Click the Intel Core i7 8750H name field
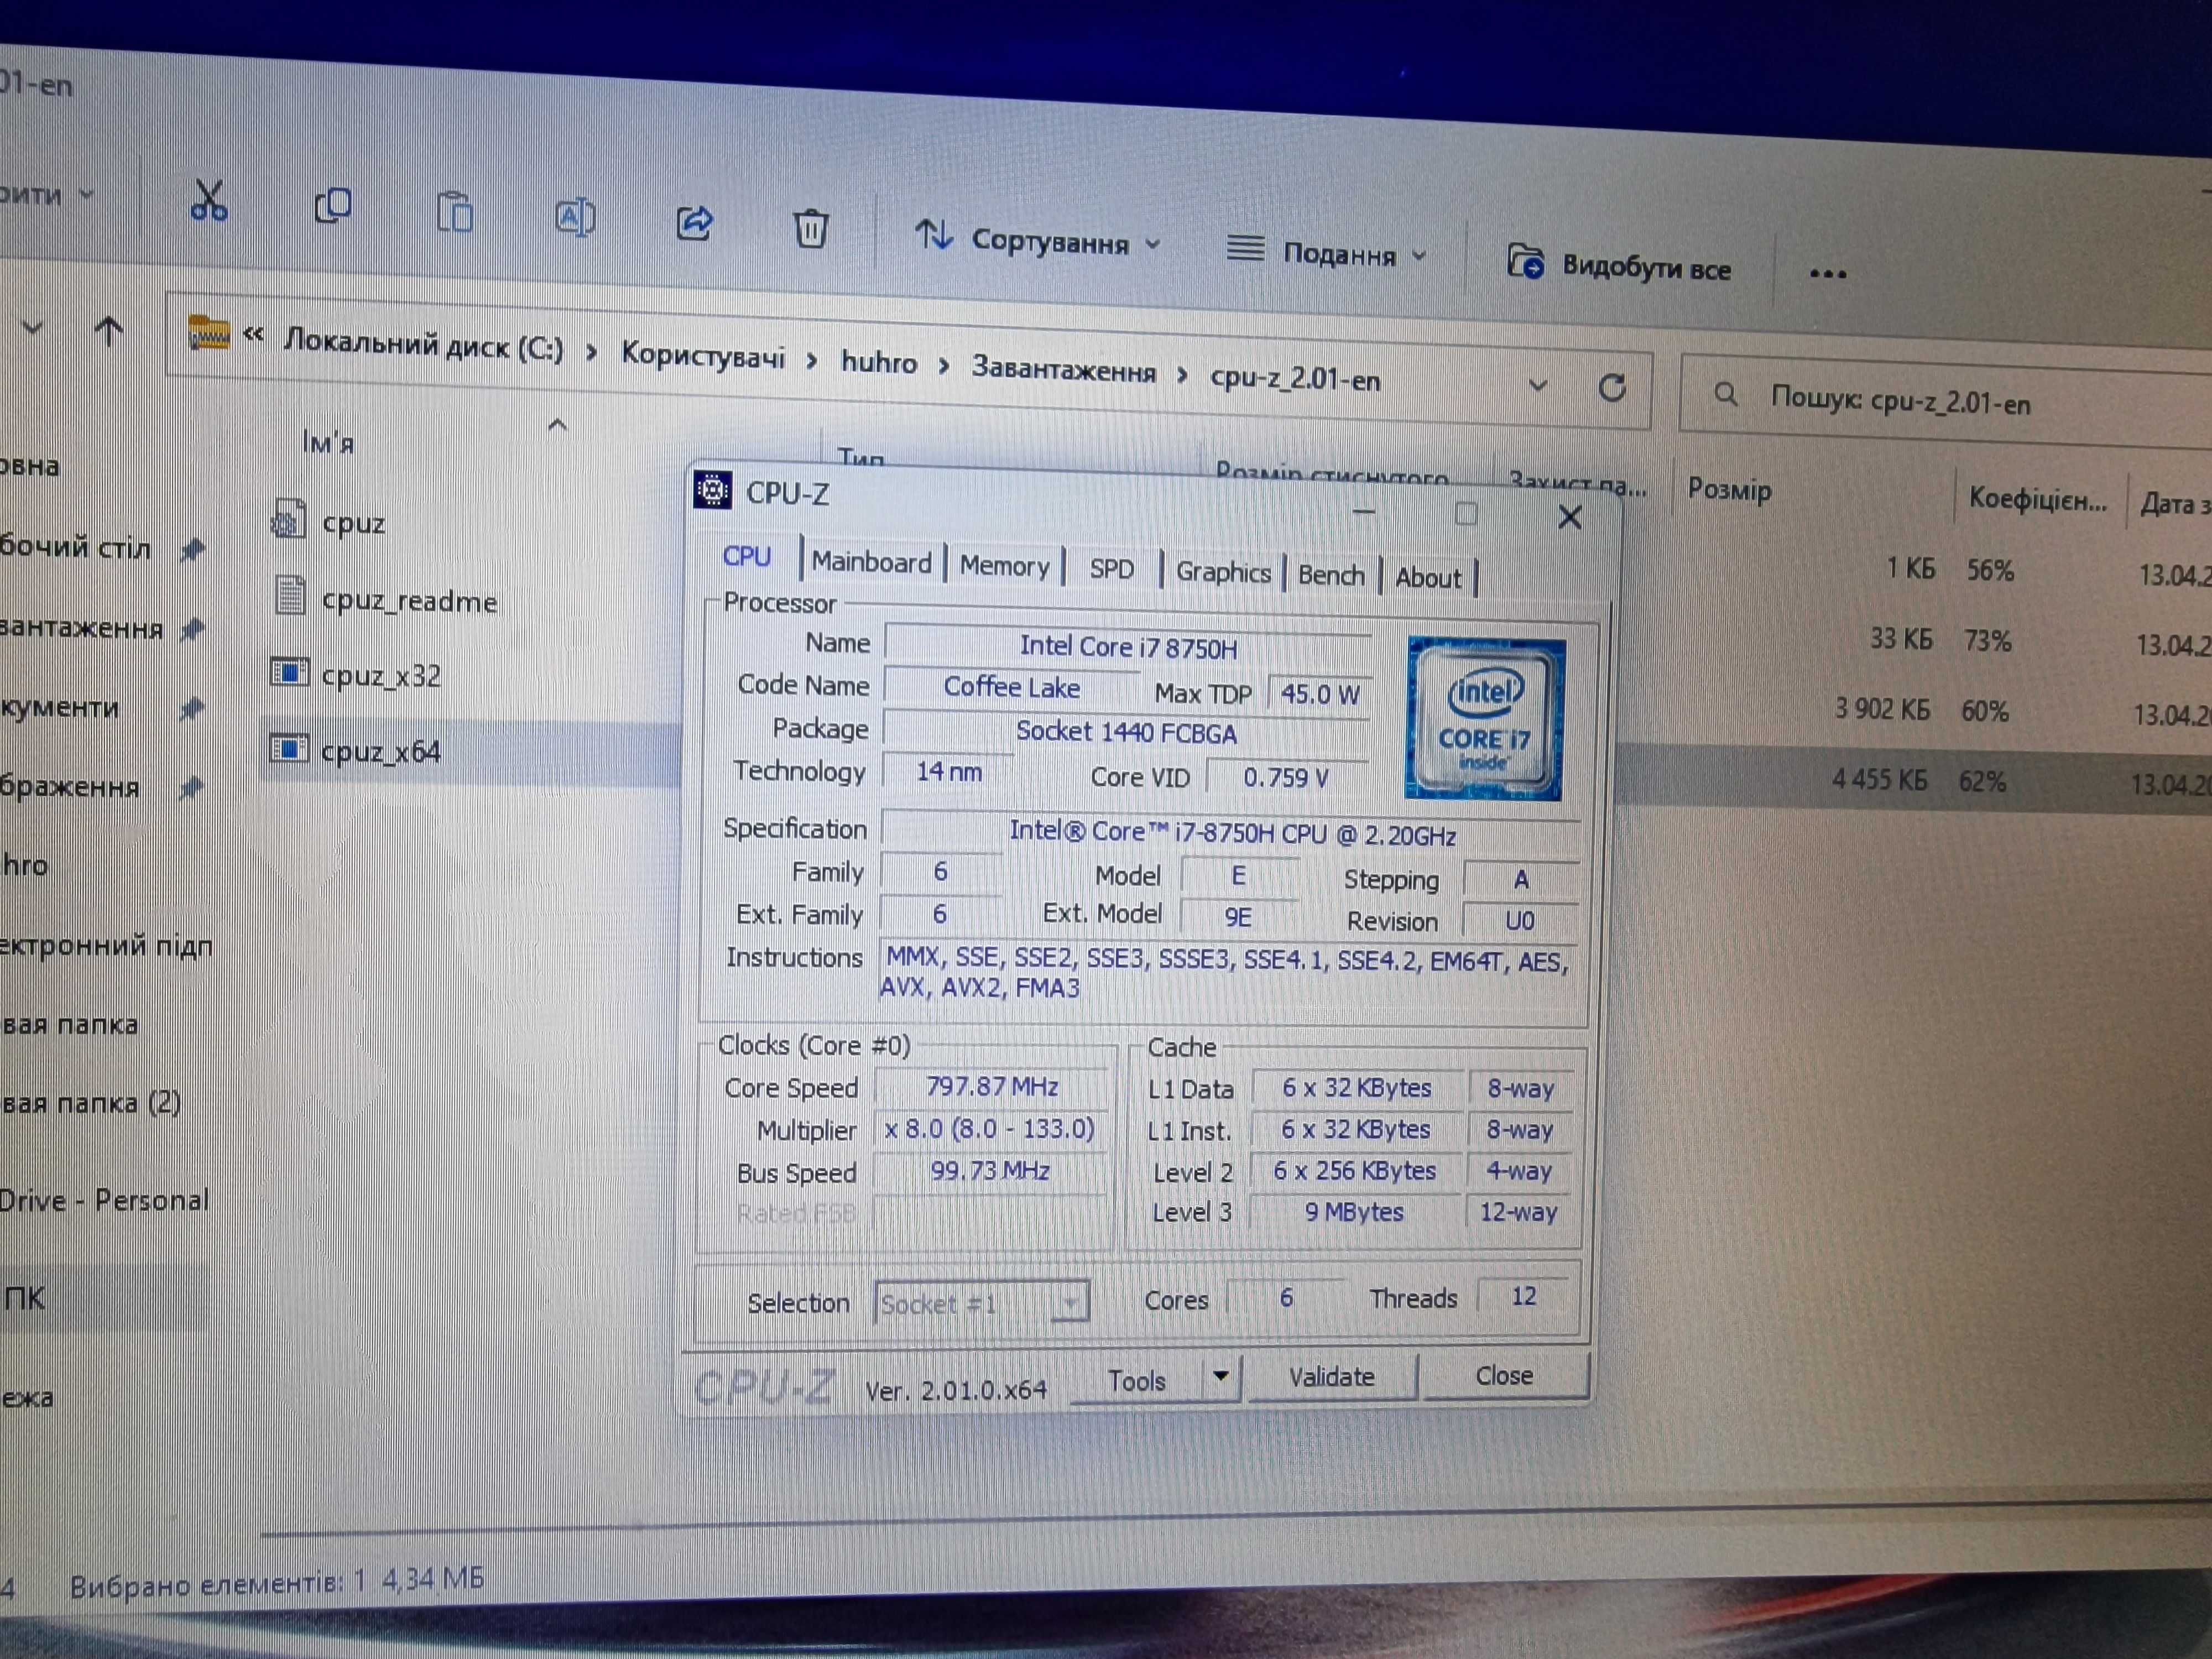The height and width of the screenshot is (1659, 2212). pos(1128,647)
